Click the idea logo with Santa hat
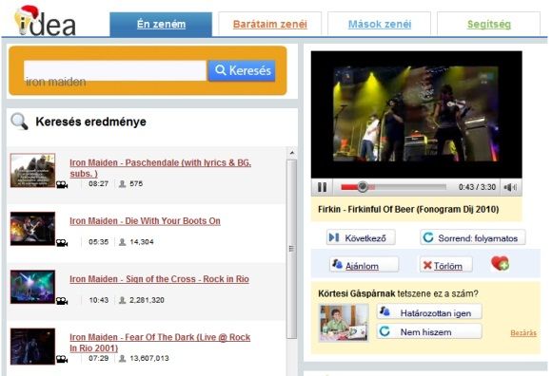552x376 pixels. 45,21
